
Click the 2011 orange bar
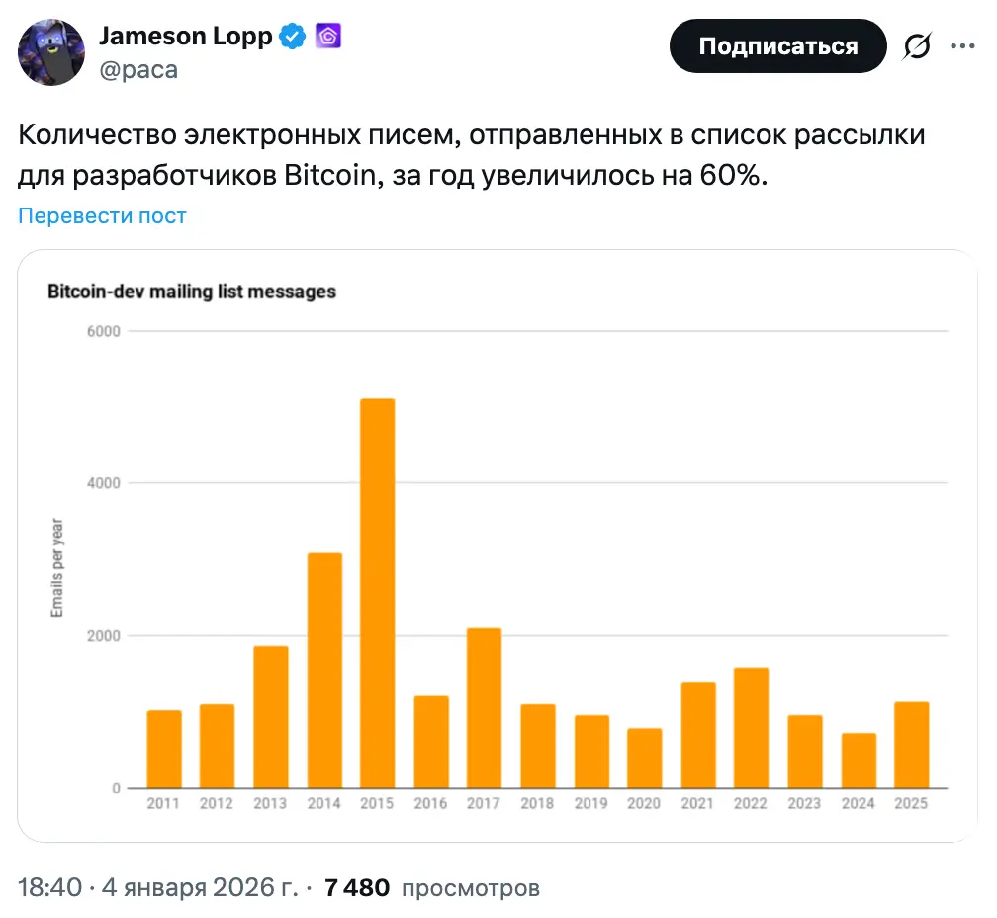tap(164, 749)
